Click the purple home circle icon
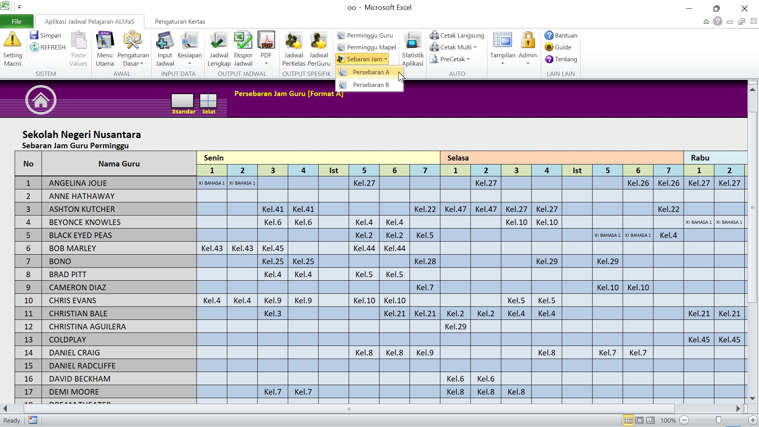Viewport: 759px width, 427px height. coord(41,100)
